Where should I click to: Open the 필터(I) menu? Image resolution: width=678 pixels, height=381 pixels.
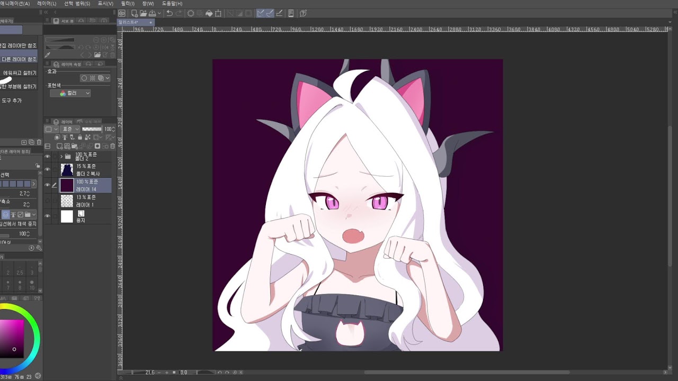pos(128,3)
